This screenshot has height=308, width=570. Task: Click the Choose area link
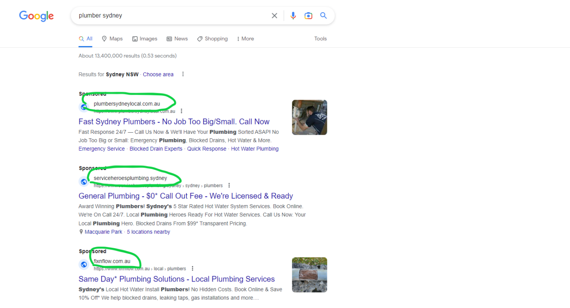(x=158, y=74)
